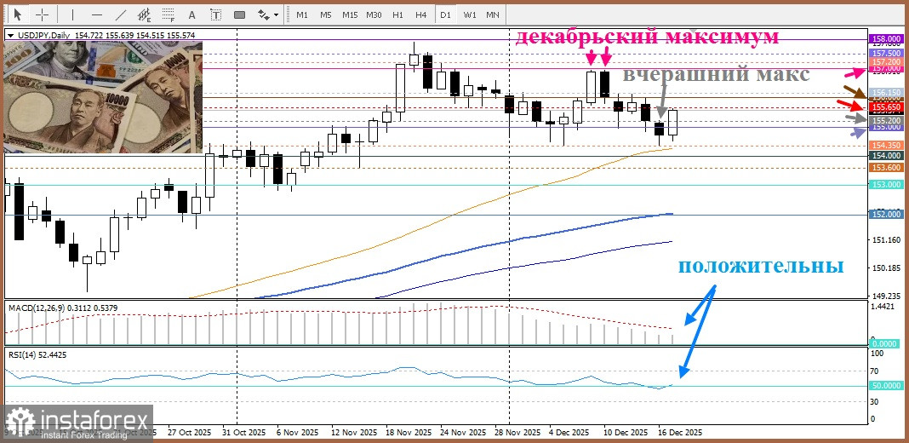Click the RSI(14) 52.4425 indicator label
909x443 pixels.
pos(37,354)
